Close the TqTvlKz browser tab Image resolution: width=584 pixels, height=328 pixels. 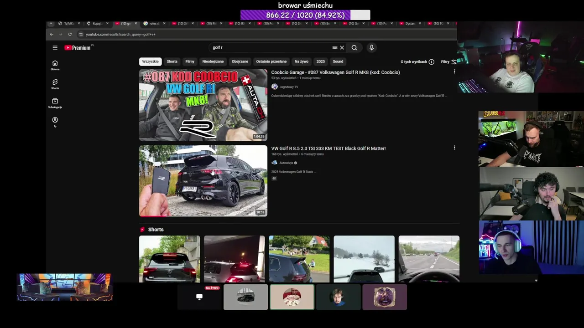coord(78,23)
